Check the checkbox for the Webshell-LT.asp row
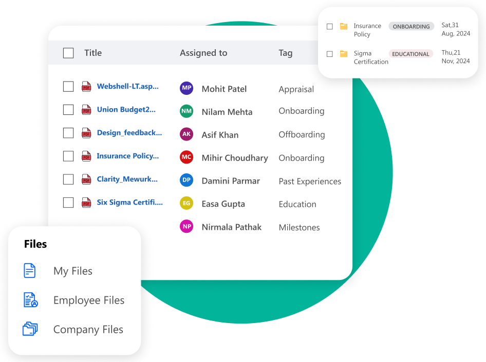This screenshot has height=362, width=486. [68, 86]
